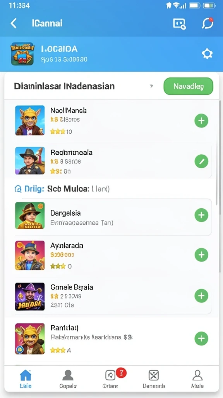223x398 pixels.
Task: Open the card search icon in header
Action: (x=179, y=24)
